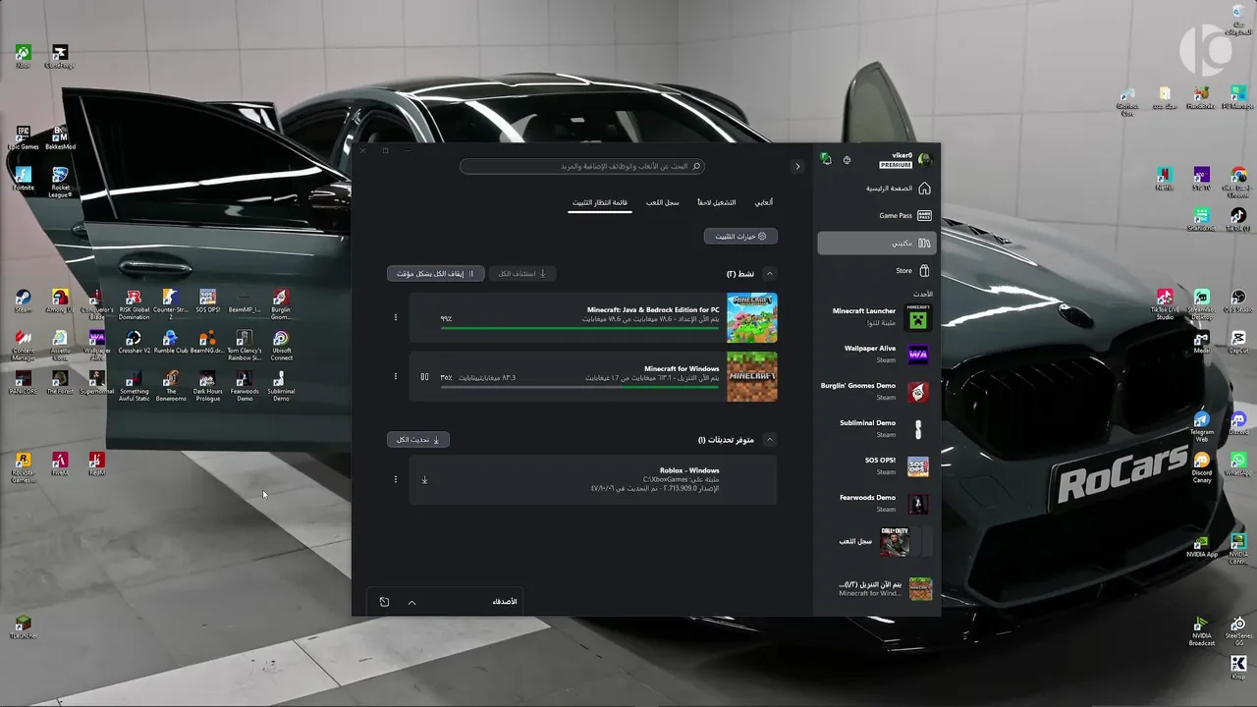1257x707 pixels.
Task: Open the Xbox app notifications bell
Action: [x=826, y=159]
